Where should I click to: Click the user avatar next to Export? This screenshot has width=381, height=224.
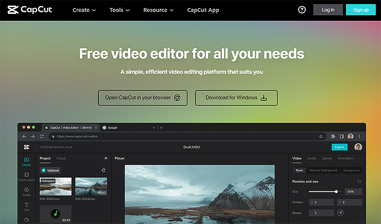click(x=358, y=147)
